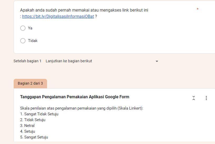Image resolution: width=215 pixels, height=144 pixels.
Task: Click the question text "Apakah anda sudah pernah"
Action: (84, 10)
